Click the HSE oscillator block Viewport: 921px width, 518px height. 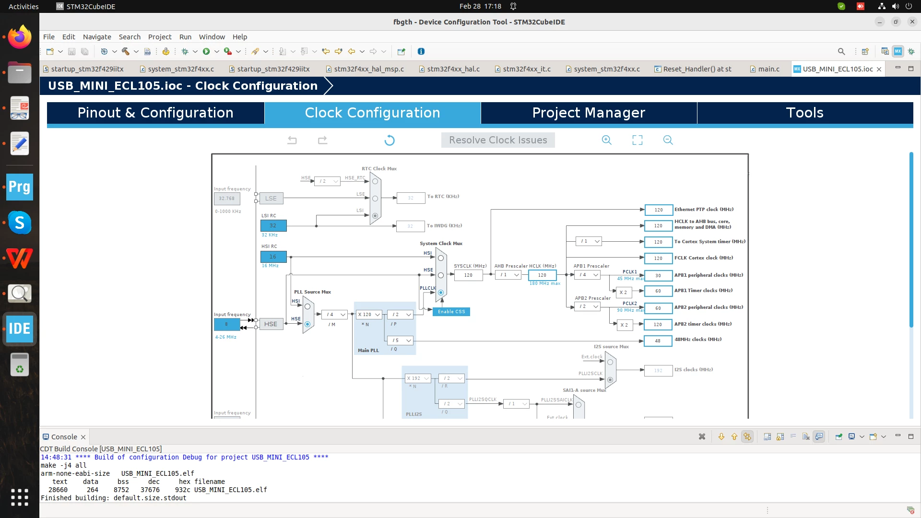(271, 324)
